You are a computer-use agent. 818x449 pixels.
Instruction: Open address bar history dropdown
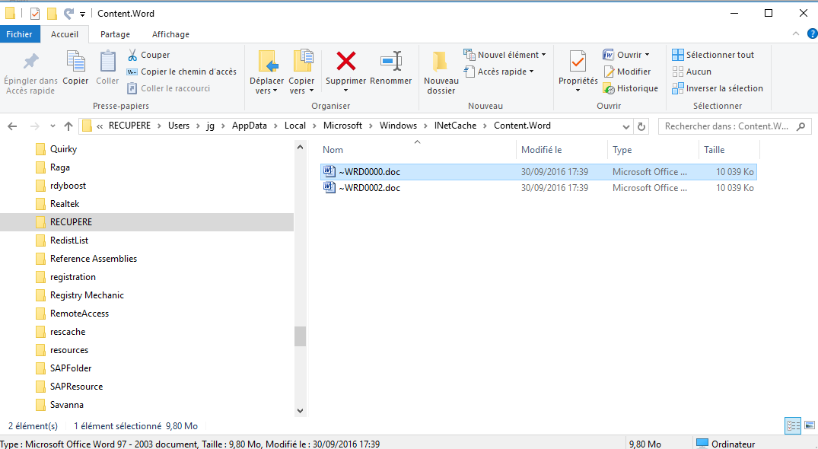626,126
